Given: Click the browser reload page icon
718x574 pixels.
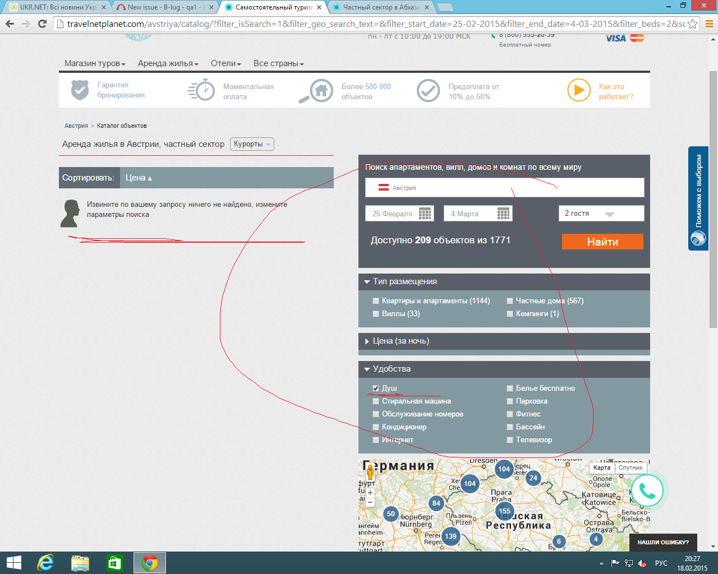Looking at the screenshot, I should pyautogui.click(x=42, y=24).
